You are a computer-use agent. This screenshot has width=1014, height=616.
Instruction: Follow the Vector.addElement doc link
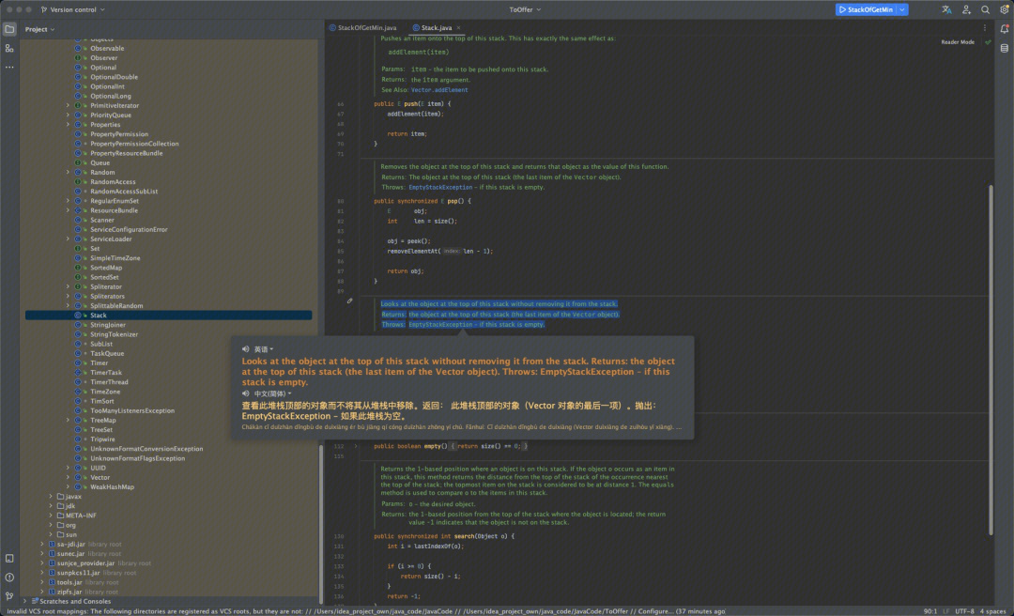(x=439, y=90)
